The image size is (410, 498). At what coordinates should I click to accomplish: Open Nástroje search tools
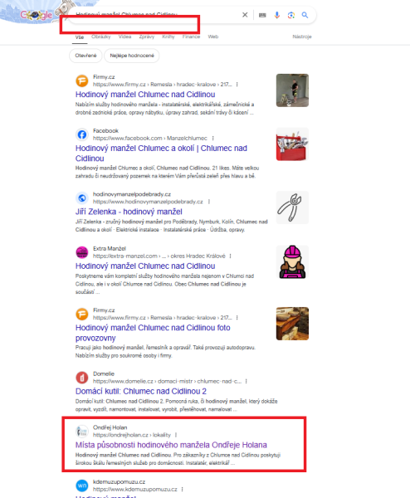coord(302,37)
